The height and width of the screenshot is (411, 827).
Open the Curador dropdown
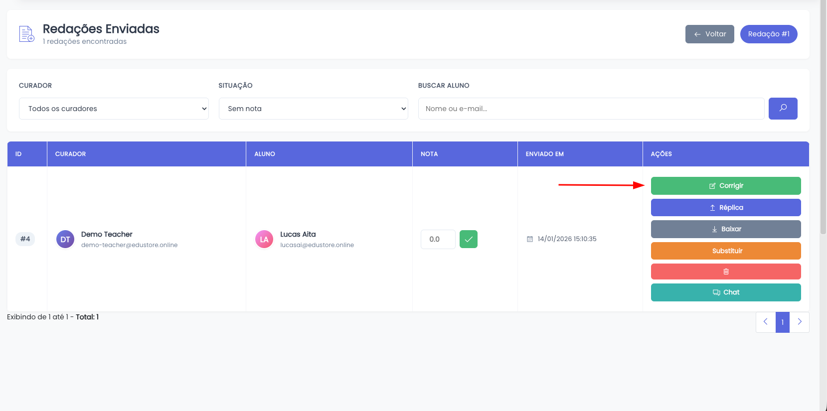tap(114, 109)
